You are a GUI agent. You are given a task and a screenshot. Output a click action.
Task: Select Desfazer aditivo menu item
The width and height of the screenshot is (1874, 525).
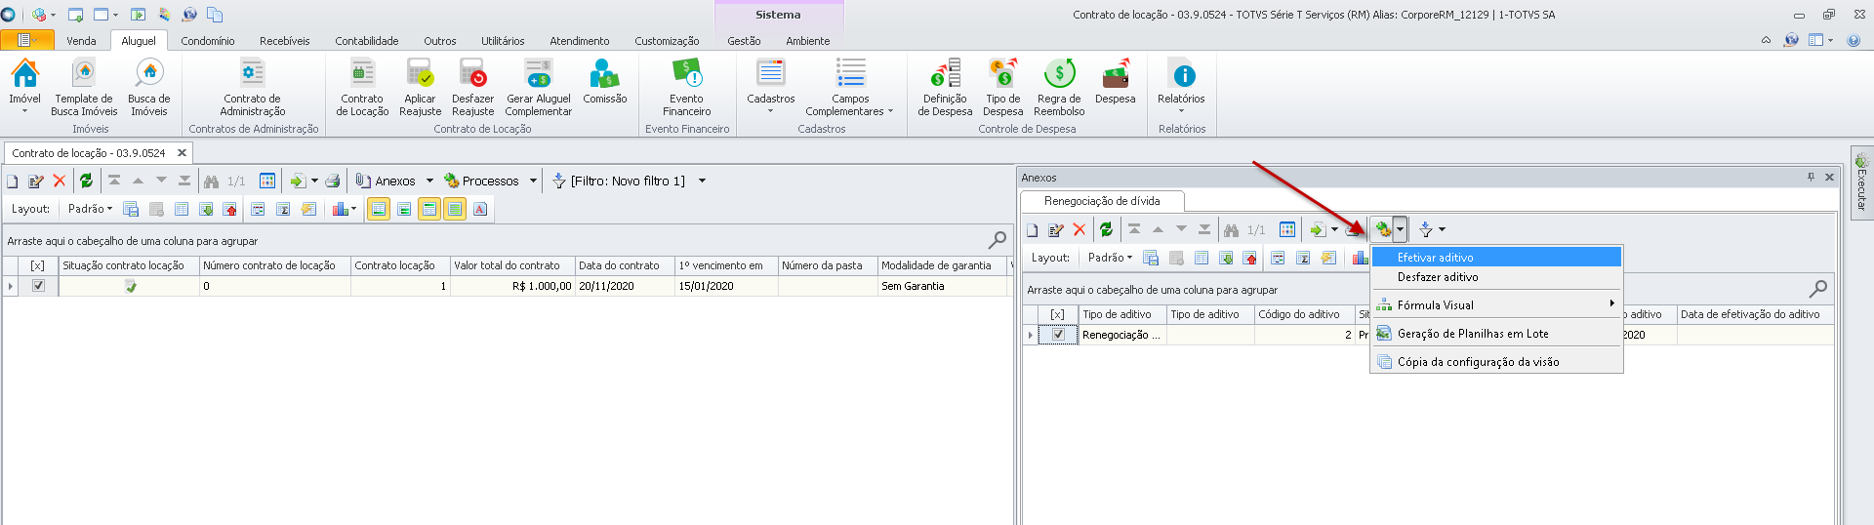[1496, 277]
